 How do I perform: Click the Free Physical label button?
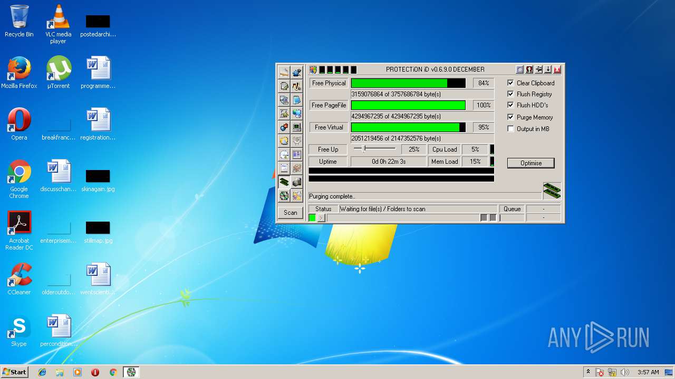(329, 83)
